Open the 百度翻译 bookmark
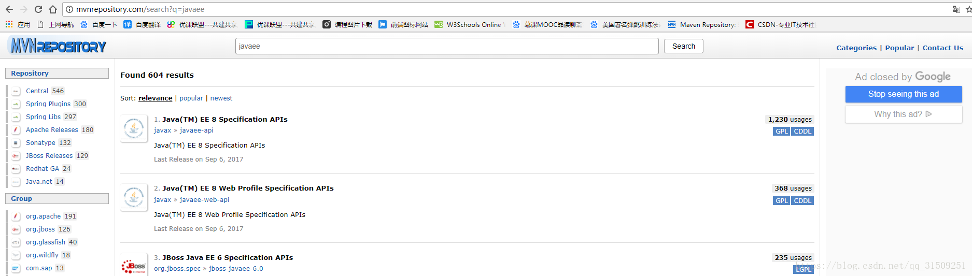Image resolution: width=972 pixels, height=276 pixels. click(142, 24)
